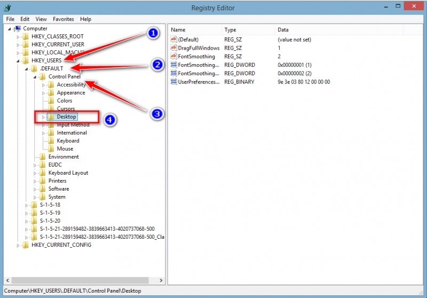Click the Keyboard folder icon
The image size is (427, 298).
tap(51, 141)
